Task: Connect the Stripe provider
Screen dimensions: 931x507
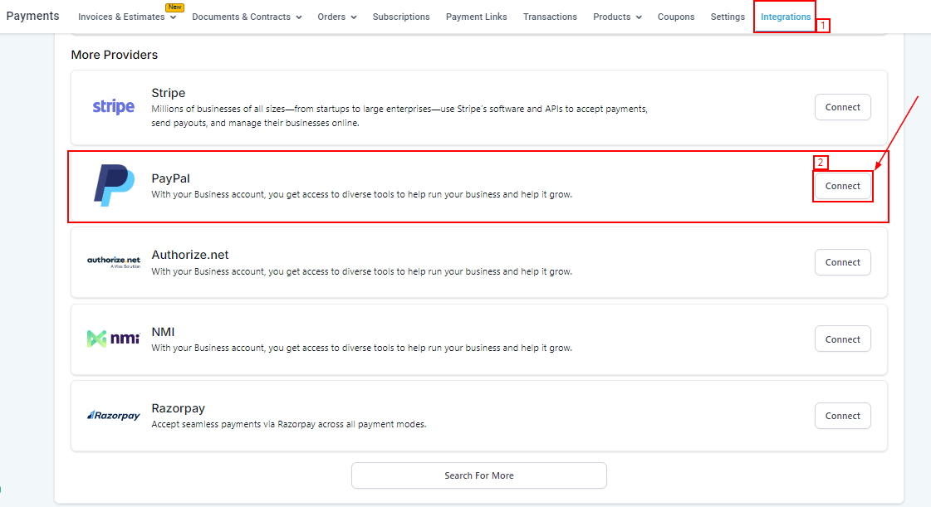Action: point(842,107)
